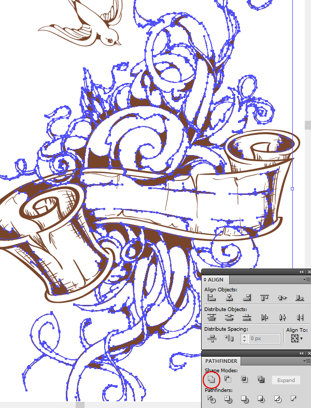Screen dimensions: 311x408
Task: Open the Pathfinder panel options menu
Action: click(306, 361)
